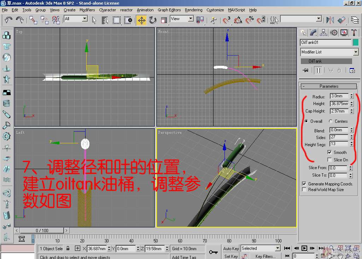Screen dimensions: 362x259
Task: Select the Select and Link tool
Action: pyautogui.click(x=33, y=20)
